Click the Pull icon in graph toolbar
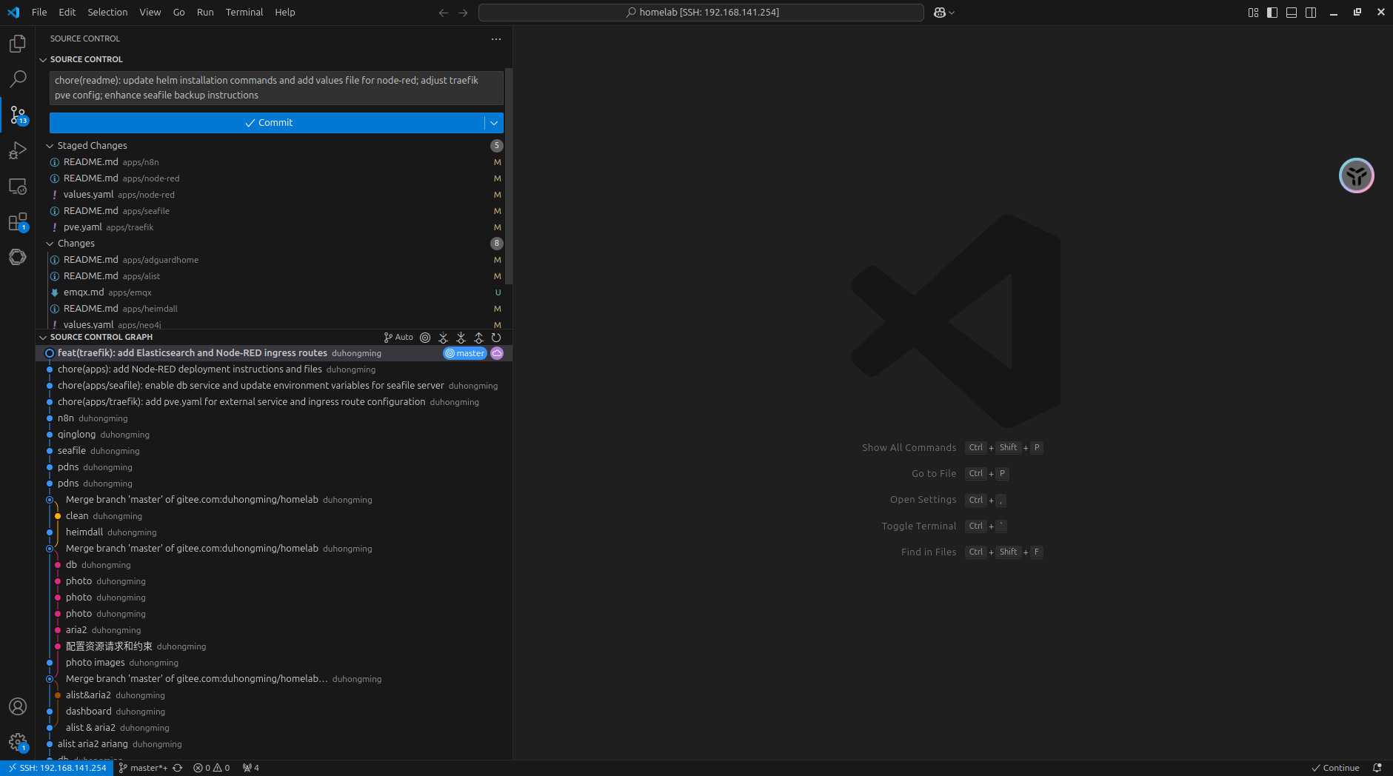The height and width of the screenshot is (776, 1393). tap(461, 337)
